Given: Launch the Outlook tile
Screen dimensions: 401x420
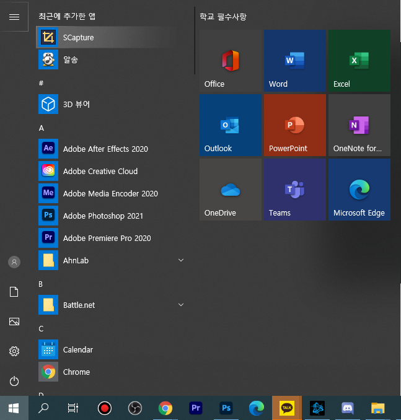Looking at the screenshot, I should pos(231,125).
